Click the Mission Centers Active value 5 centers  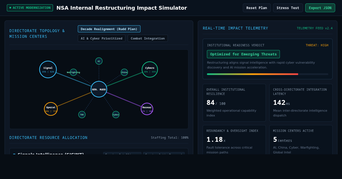click(282, 140)
